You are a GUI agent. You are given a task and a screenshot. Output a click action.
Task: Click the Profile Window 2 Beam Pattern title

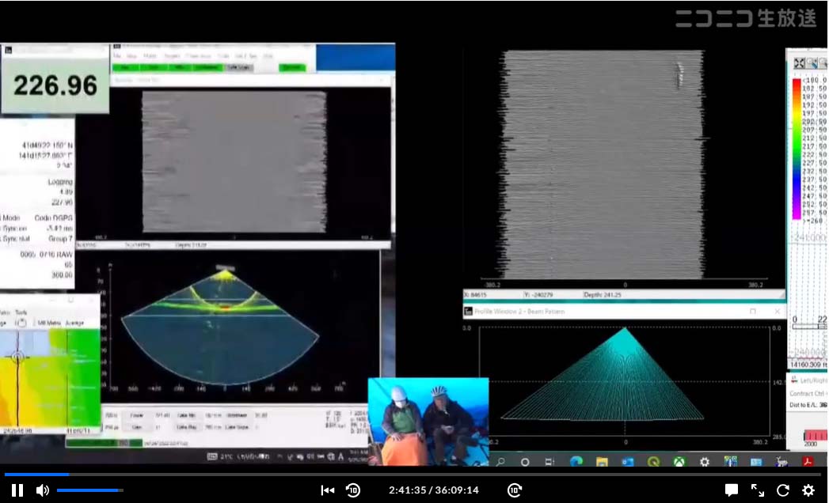[523, 312]
